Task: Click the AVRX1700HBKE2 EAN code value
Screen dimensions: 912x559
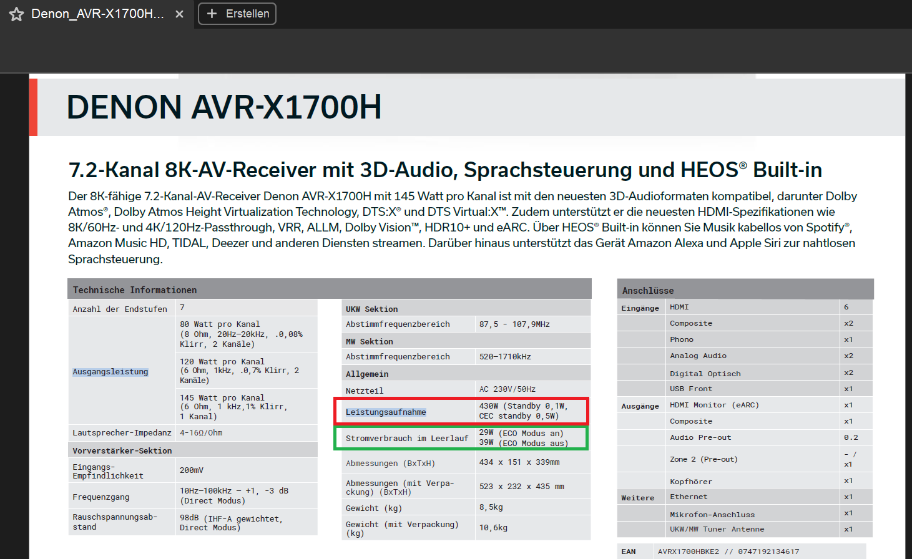Action: (728, 552)
